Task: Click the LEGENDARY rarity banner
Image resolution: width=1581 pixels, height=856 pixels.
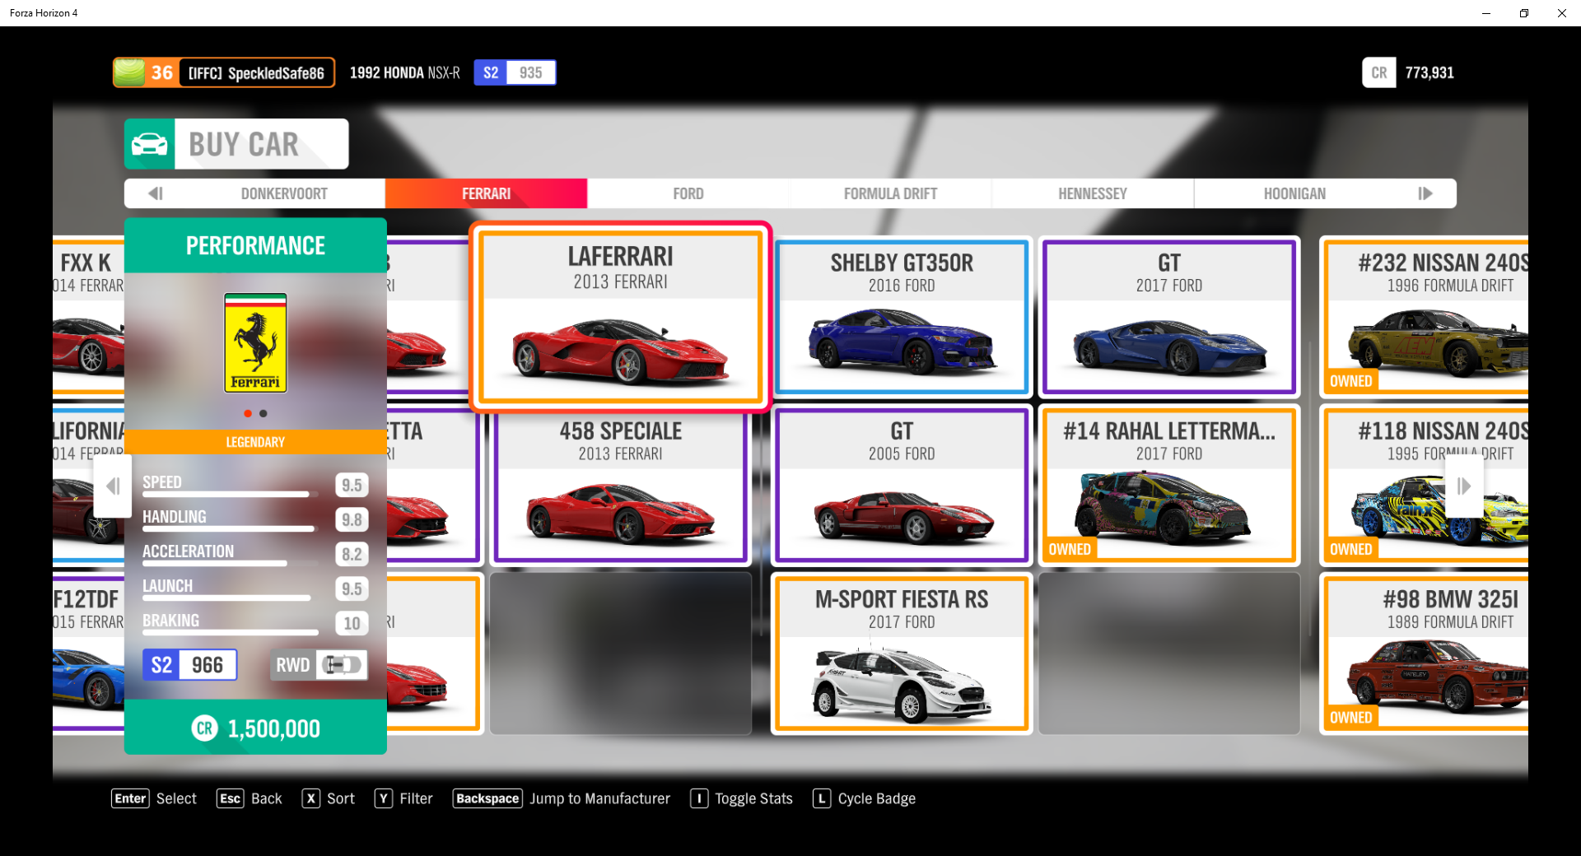Action: pos(255,442)
